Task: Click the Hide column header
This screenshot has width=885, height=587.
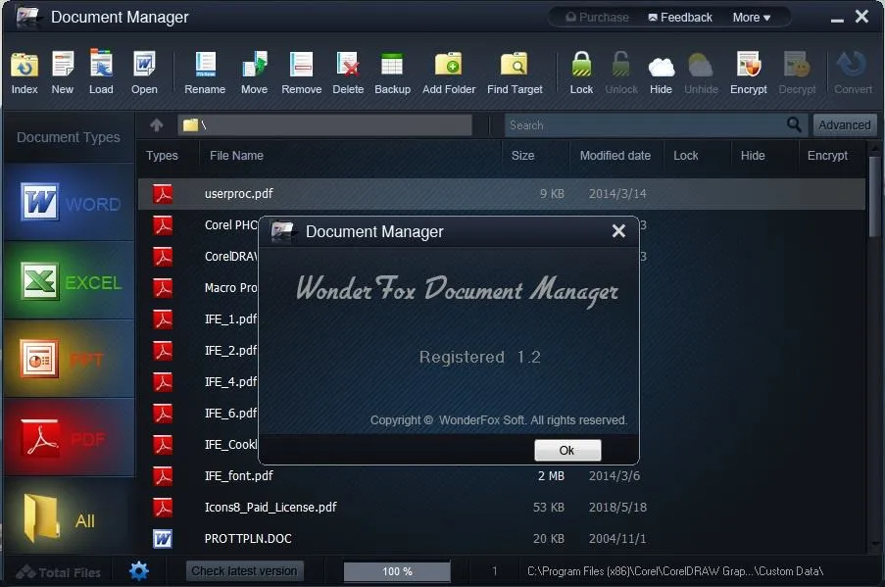Action: tap(753, 155)
